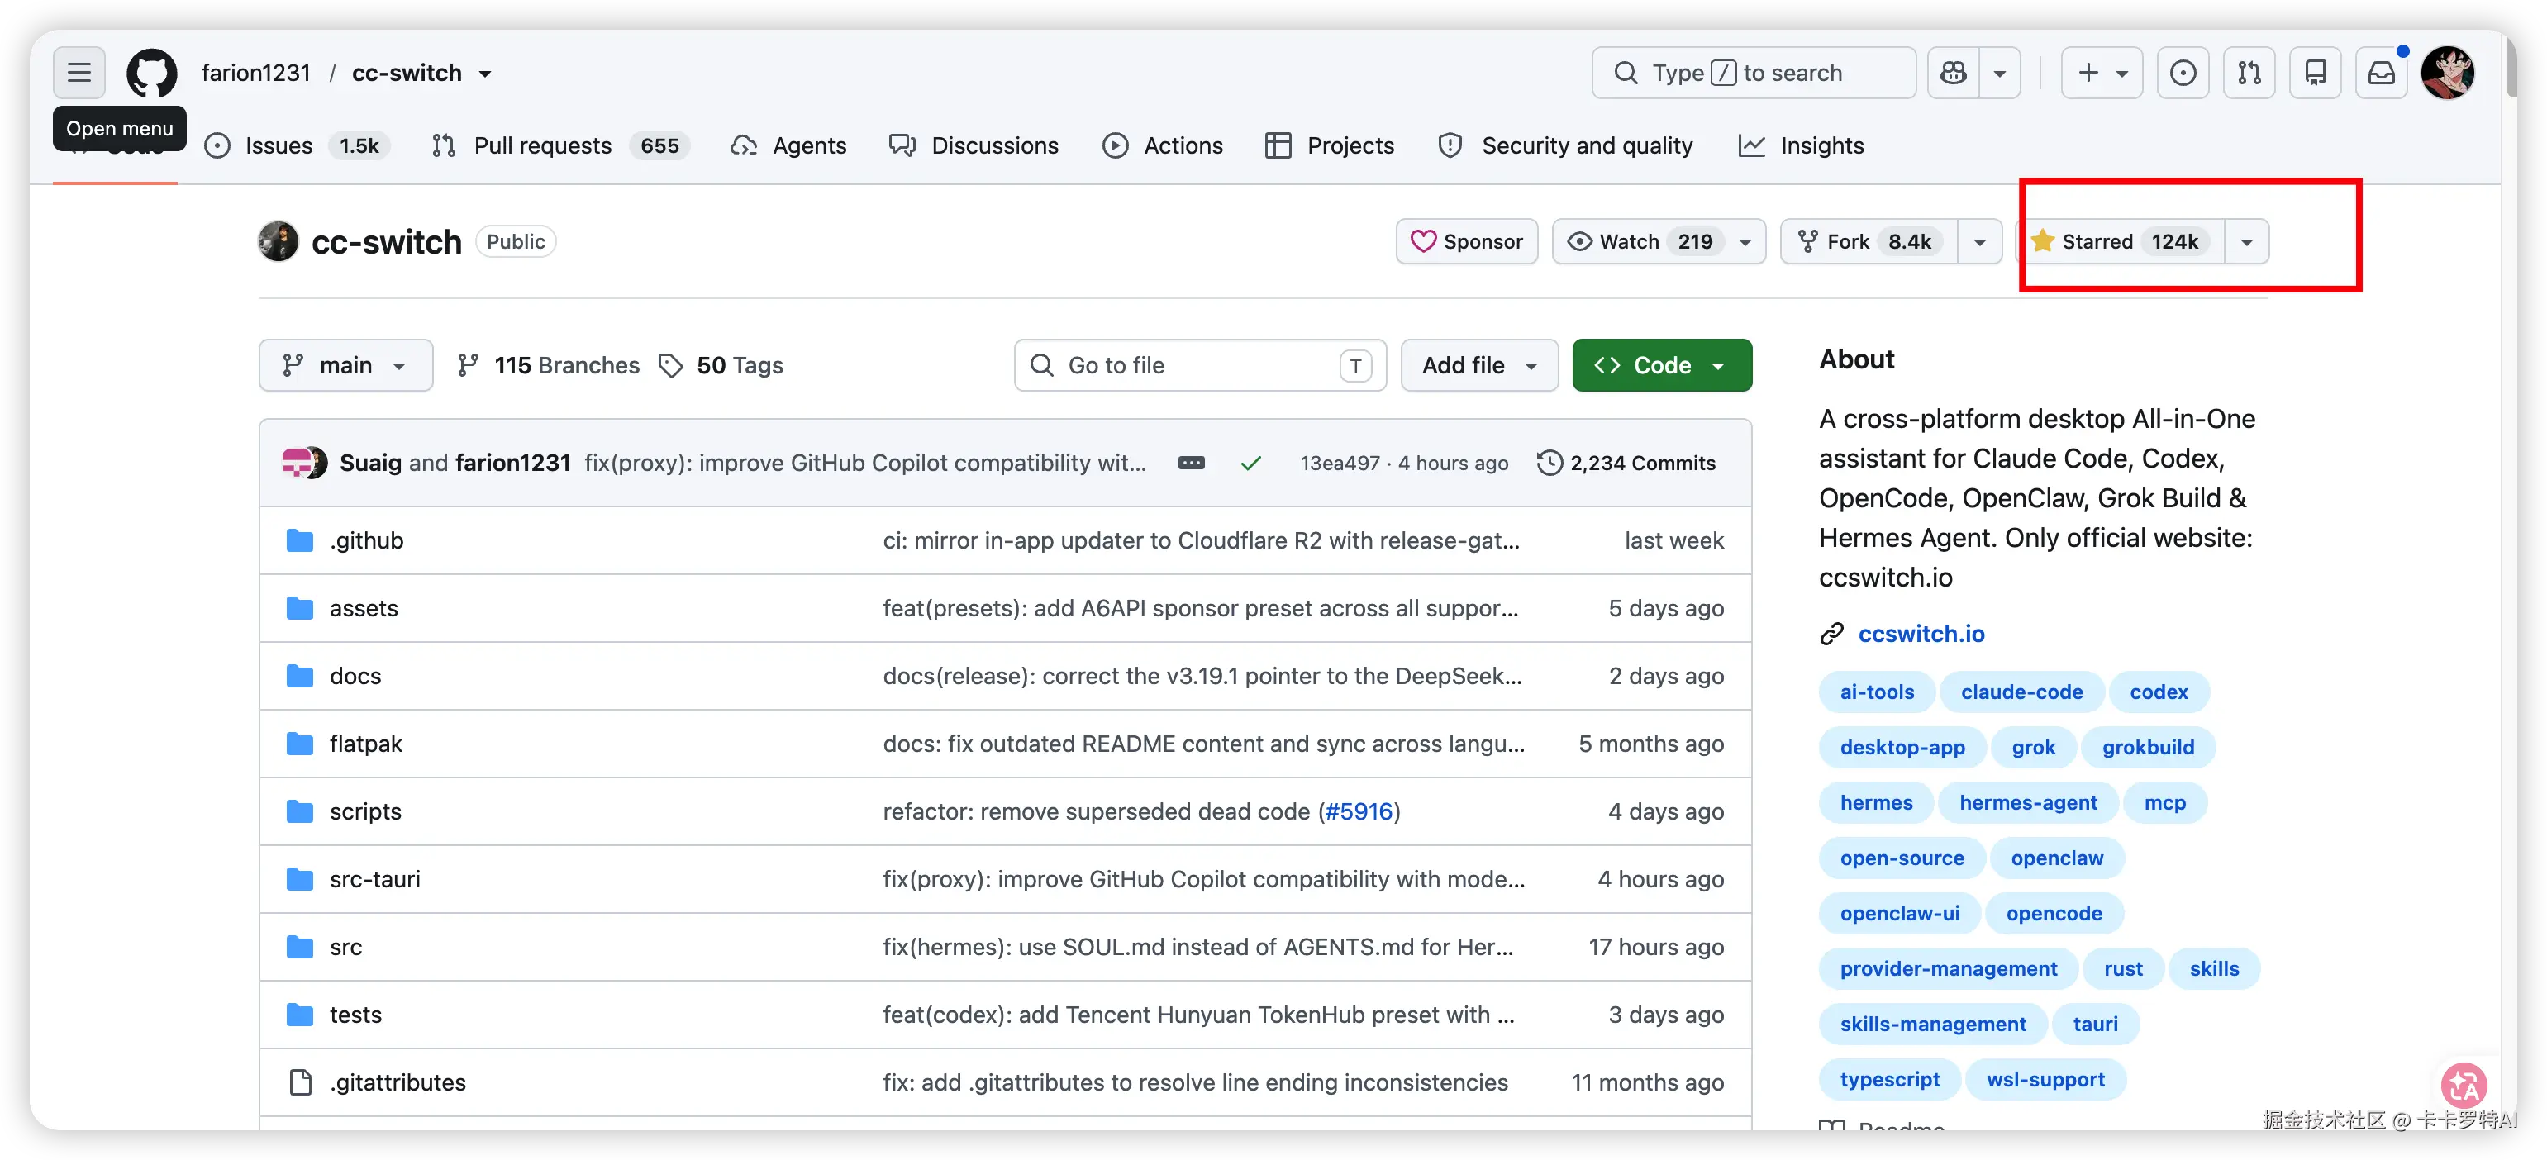Image resolution: width=2547 pixels, height=1160 pixels.
Task: Open the Security and quality tab
Action: (1565, 145)
